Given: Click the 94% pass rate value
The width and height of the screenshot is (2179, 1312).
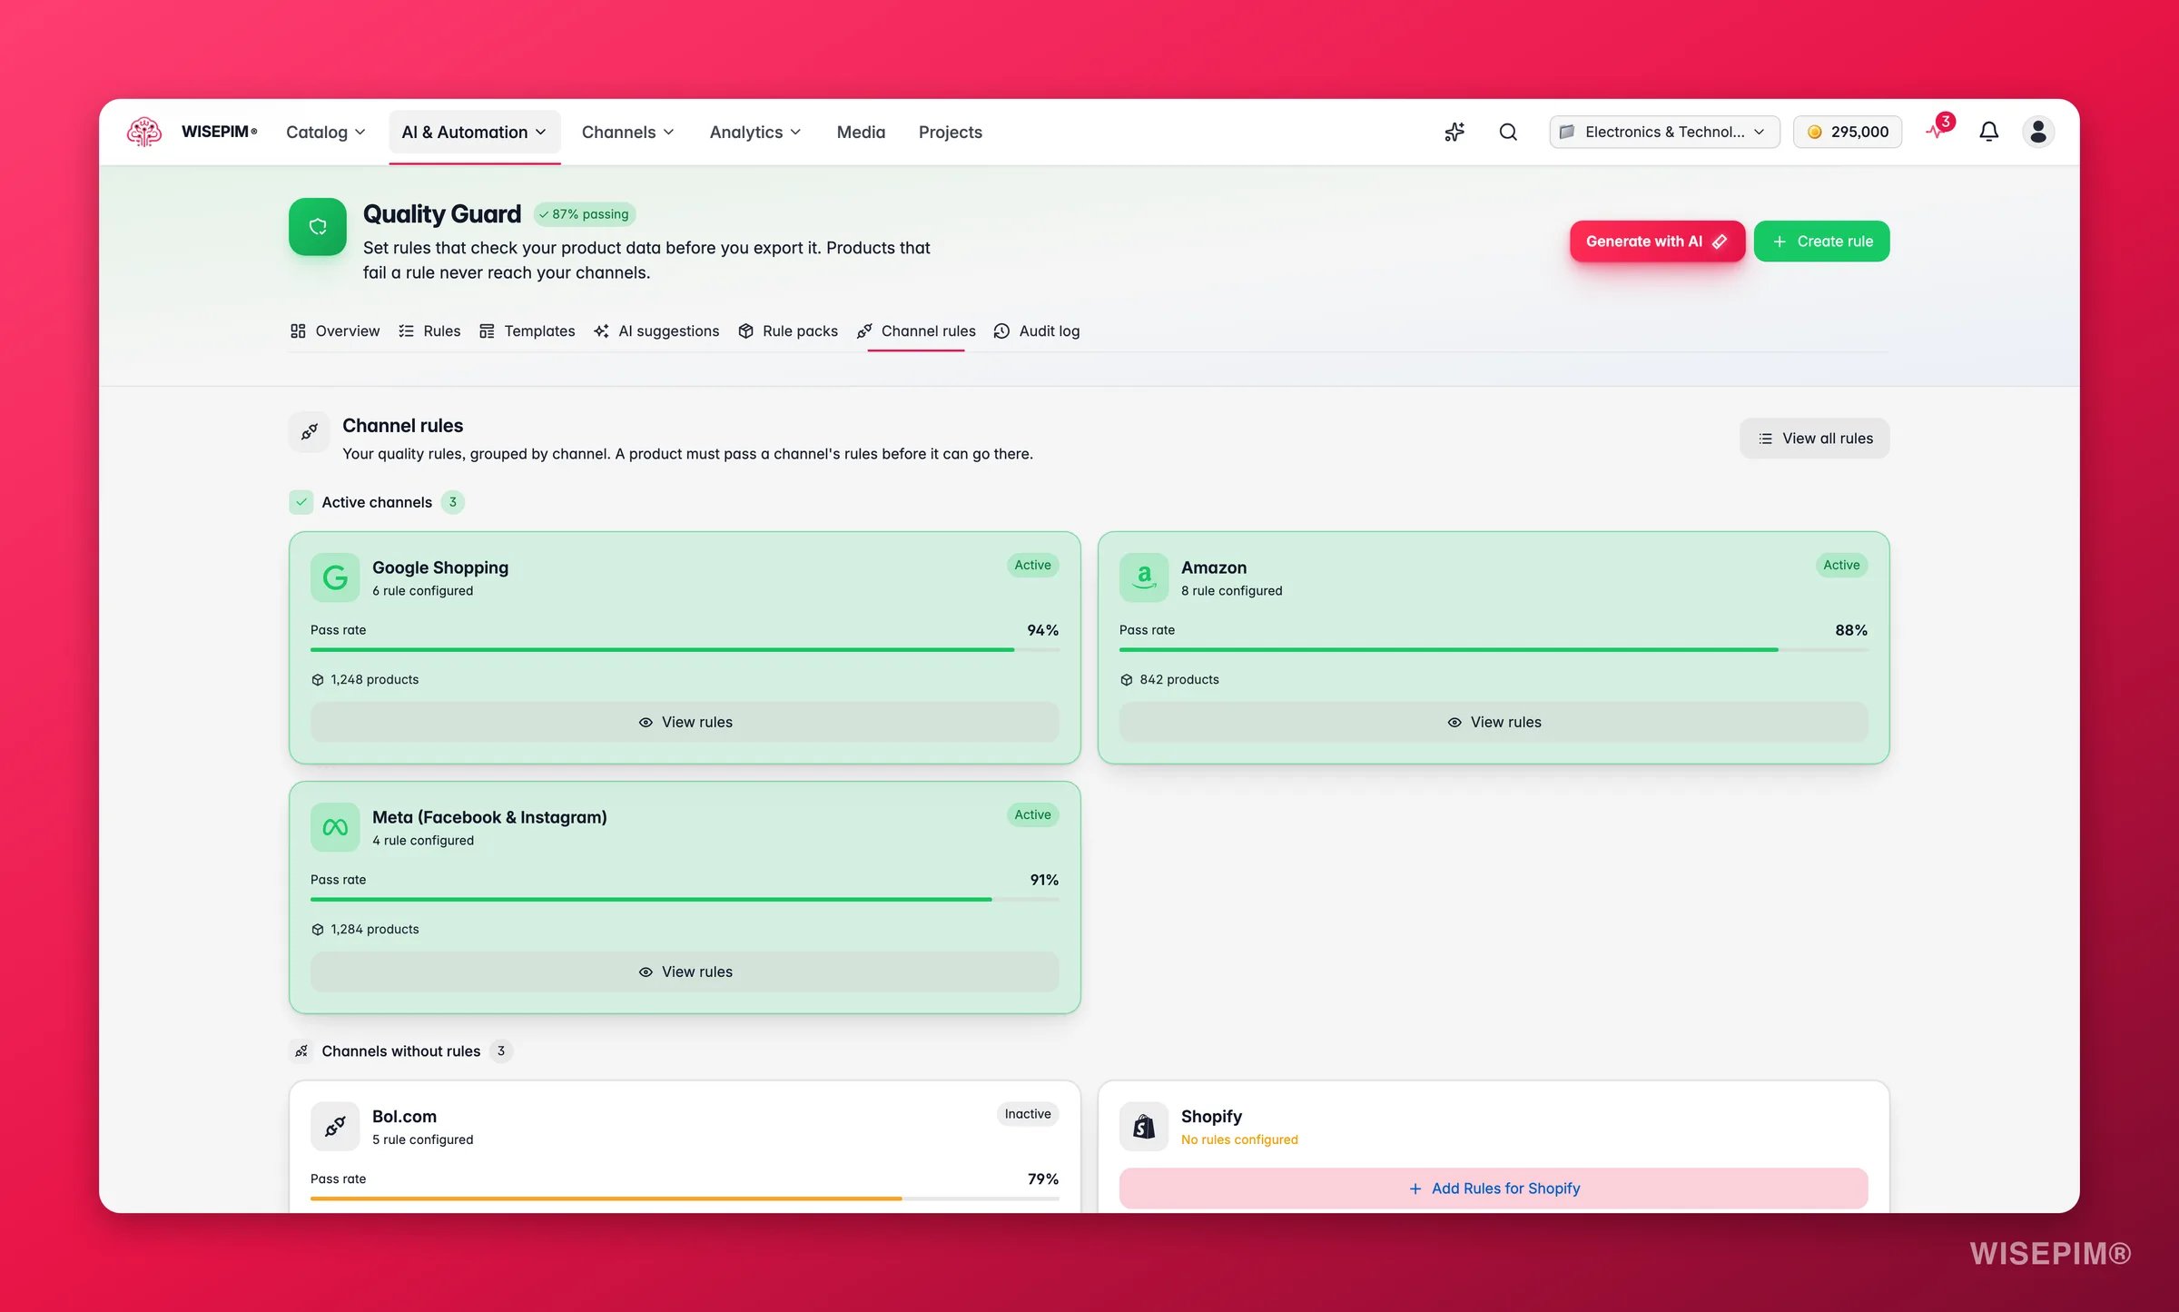Looking at the screenshot, I should tap(1042, 630).
